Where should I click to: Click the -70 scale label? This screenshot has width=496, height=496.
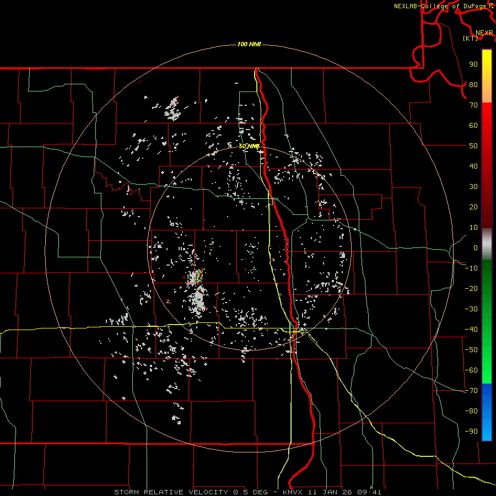coord(471,391)
